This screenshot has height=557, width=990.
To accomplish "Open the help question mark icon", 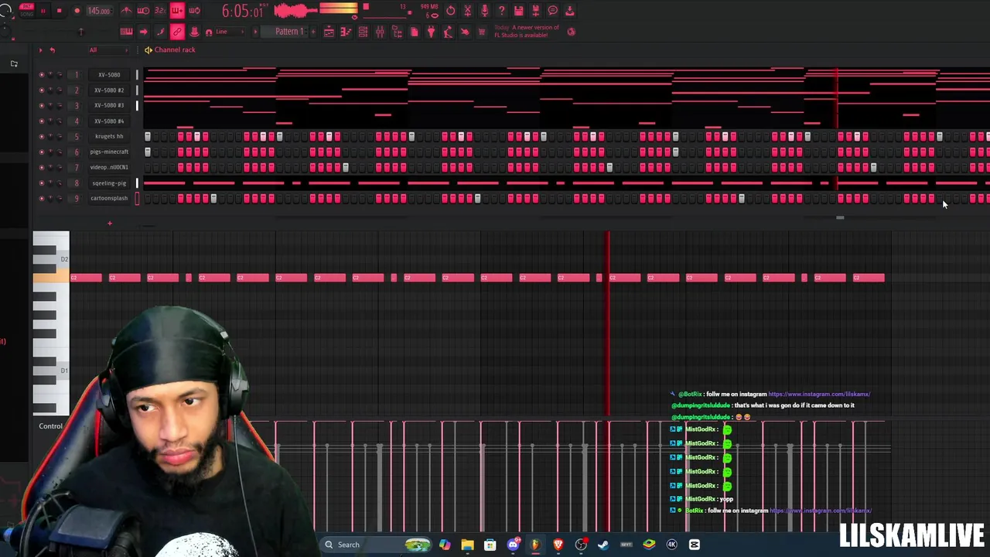I will (501, 11).
